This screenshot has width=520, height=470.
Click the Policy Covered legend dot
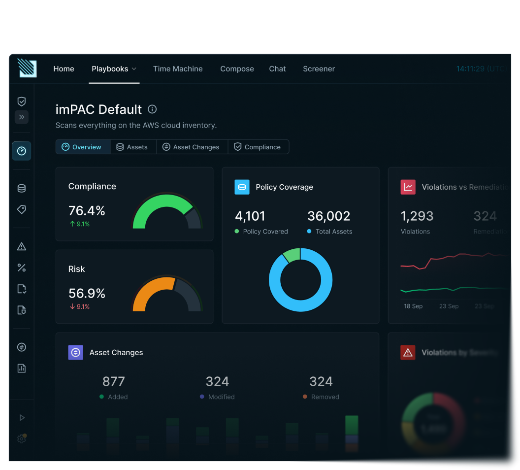point(237,232)
